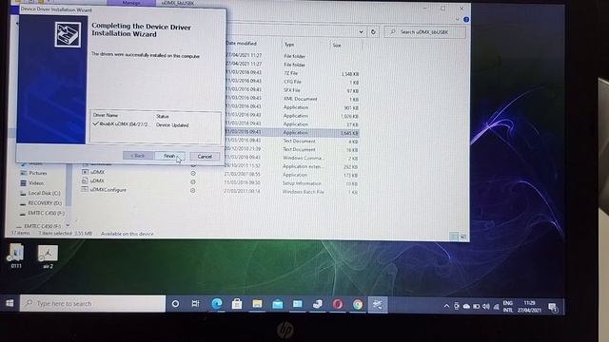Click the Status column header in wizard

point(163,116)
